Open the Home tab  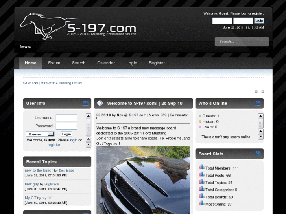[x=31, y=63]
